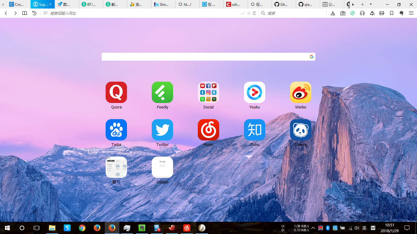Open the Social folder tile
Viewport: 417px width, 234px height.
coord(209,92)
